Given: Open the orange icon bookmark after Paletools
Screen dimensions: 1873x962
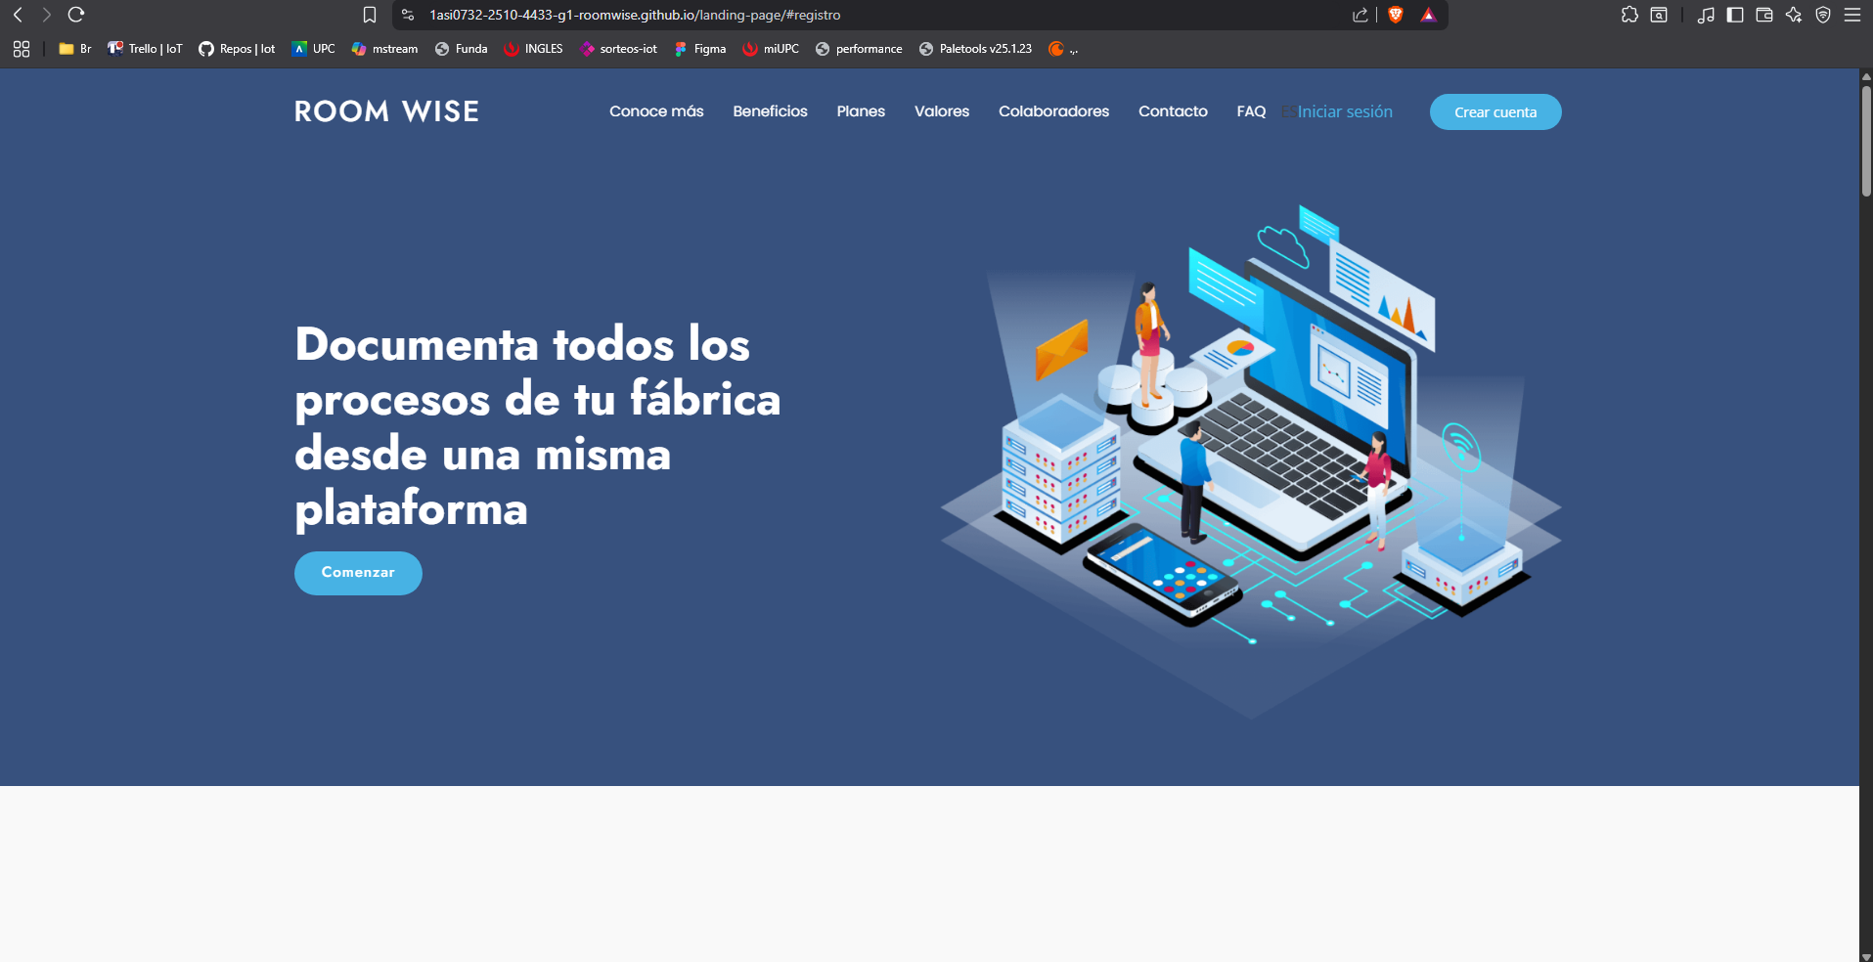Looking at the screenshot, I should click(1062, 49).
